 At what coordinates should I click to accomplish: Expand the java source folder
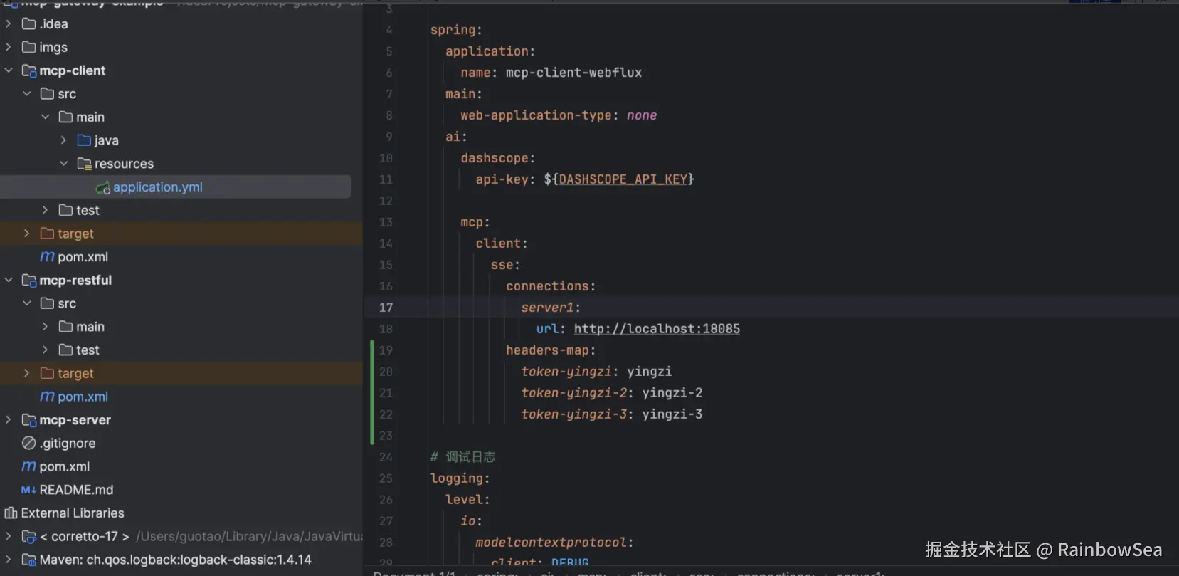click(x=63, y=140)
